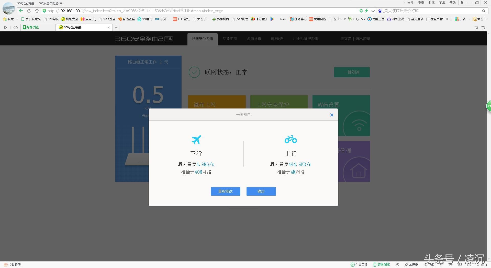Click the browser back arrow
This screenshot has width=491, height=268.
pyautogui.click(x=21, y=11)
